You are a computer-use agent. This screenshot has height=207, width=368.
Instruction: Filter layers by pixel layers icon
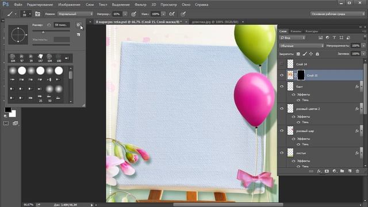coord(320,37)
